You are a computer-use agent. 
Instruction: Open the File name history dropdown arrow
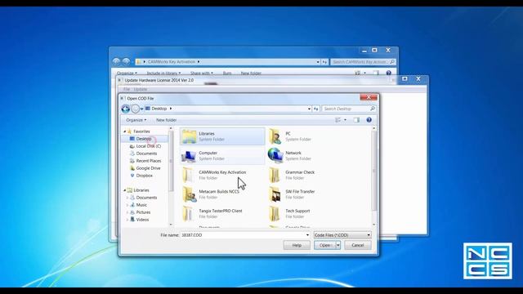click(x=307, y=235)
